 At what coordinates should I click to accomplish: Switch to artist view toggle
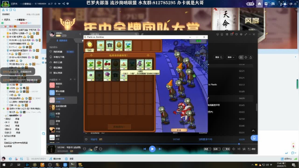[x=250, y=57]
